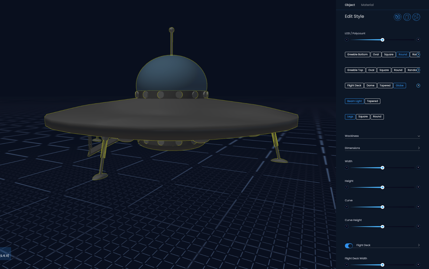The height and width of the screenshot is (269, 429).
Task: Click the reset style icon with letter R
Action: pyautogui.click(x=397, y=17)
